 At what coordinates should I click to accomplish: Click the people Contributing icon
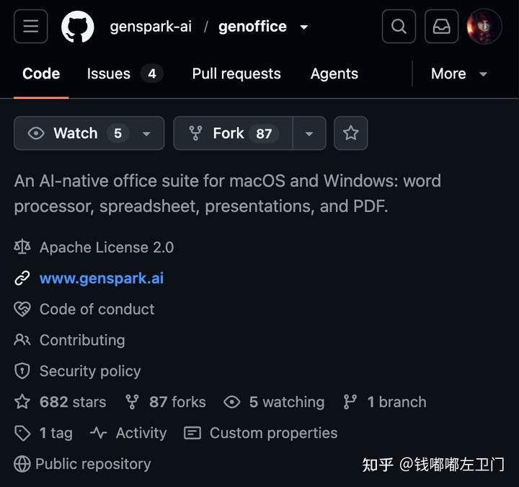point(22,340)
